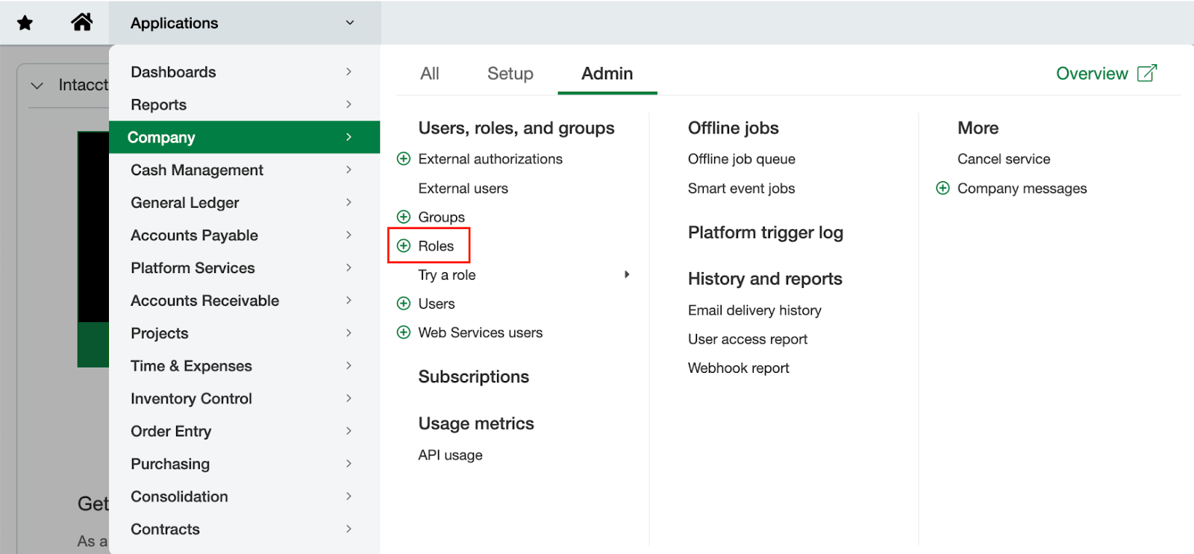This screenshot has width=1194, height=554.
Task: Collapse the Intacct panel chevron
Action: (37, 86)
